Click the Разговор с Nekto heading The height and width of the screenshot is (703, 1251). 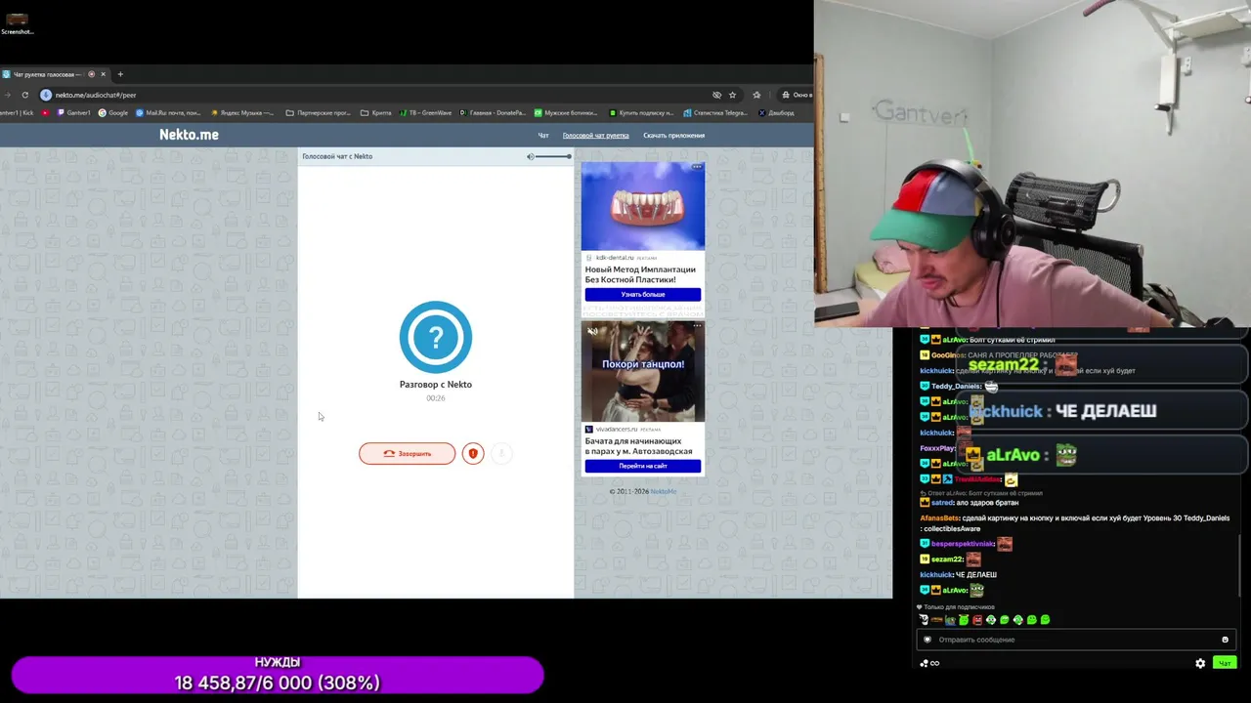pos(435,385)
